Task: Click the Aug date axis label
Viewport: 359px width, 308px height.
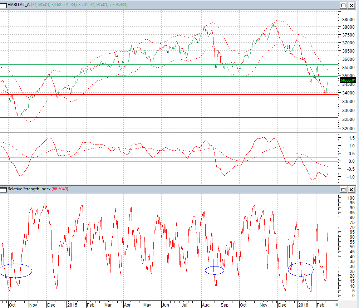Action: click(x=206, y=305)
